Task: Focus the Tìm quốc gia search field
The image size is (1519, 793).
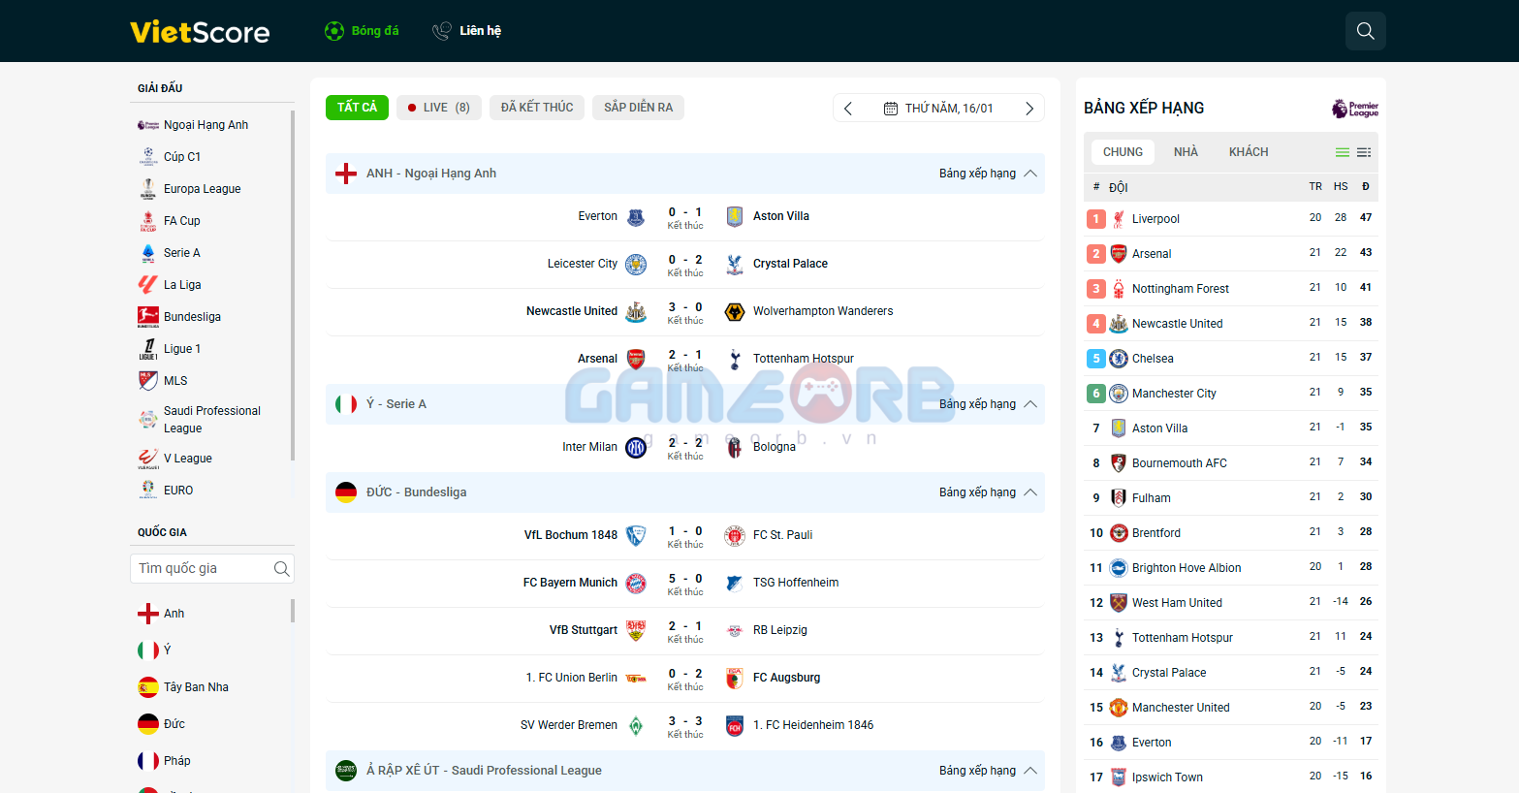Action: pos(212,569)
